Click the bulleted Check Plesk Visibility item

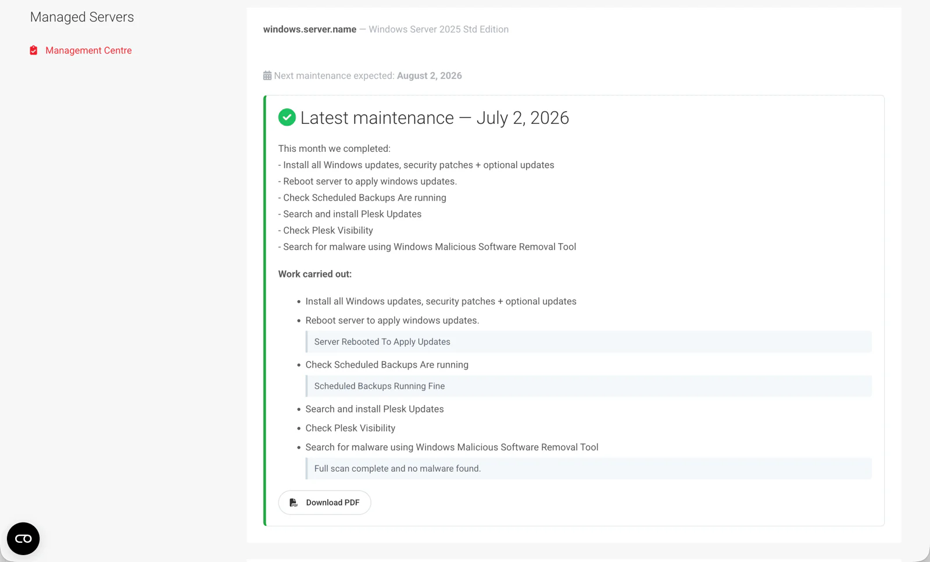point(350,428)
